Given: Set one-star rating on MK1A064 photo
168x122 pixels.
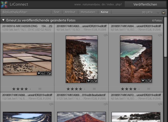Looking at the screenshot, I should [x=123, y=89].
